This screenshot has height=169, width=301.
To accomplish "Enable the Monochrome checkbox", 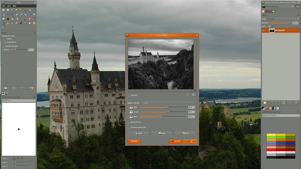I will [129, 122].
